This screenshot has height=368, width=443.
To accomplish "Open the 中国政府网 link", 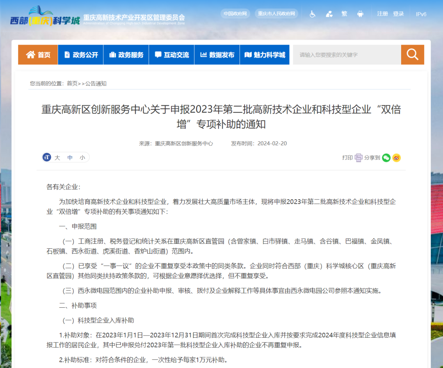I will point(235,14).
